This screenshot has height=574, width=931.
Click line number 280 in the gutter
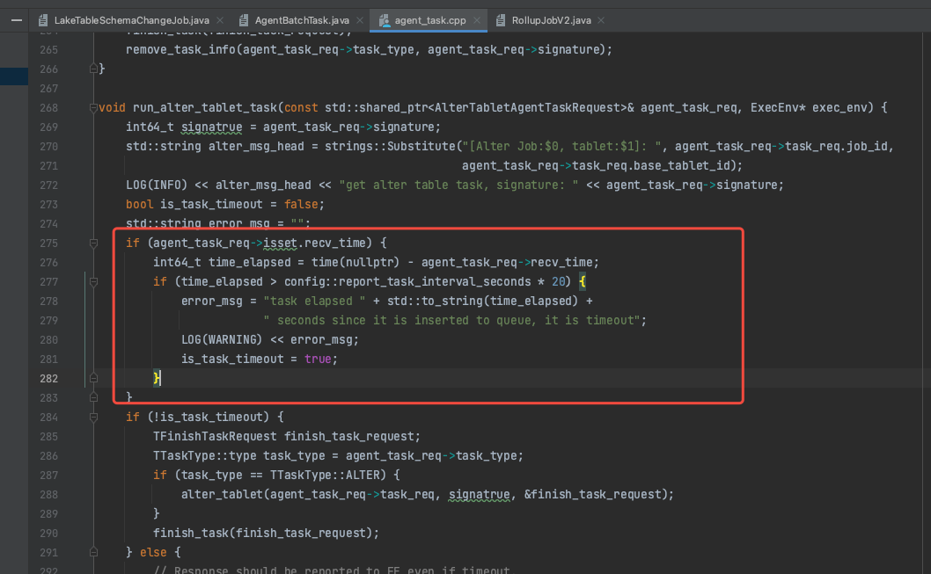click(48, 340)
